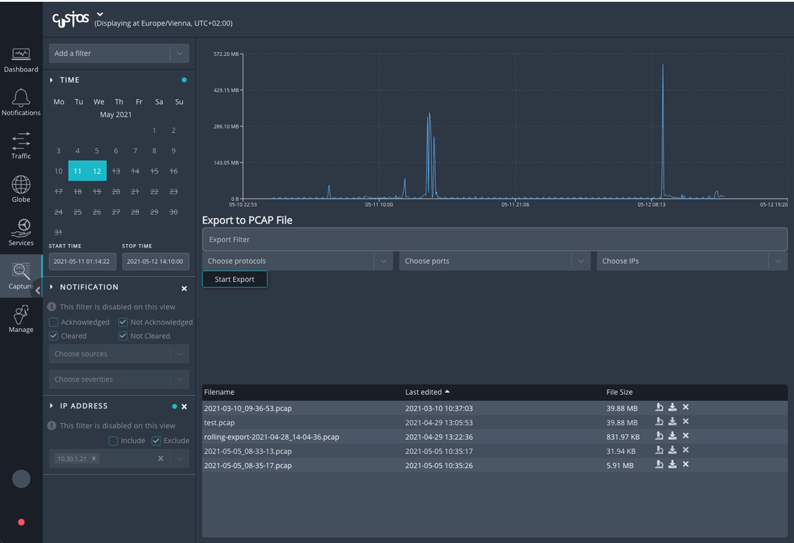Select May 11 in the calendar
This screenshot has width=794, height=543.
tap(77, 171)
